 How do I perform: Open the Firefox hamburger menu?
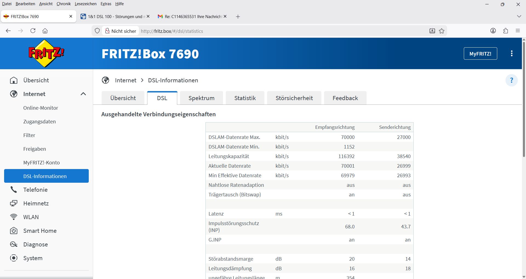[518, 31]
